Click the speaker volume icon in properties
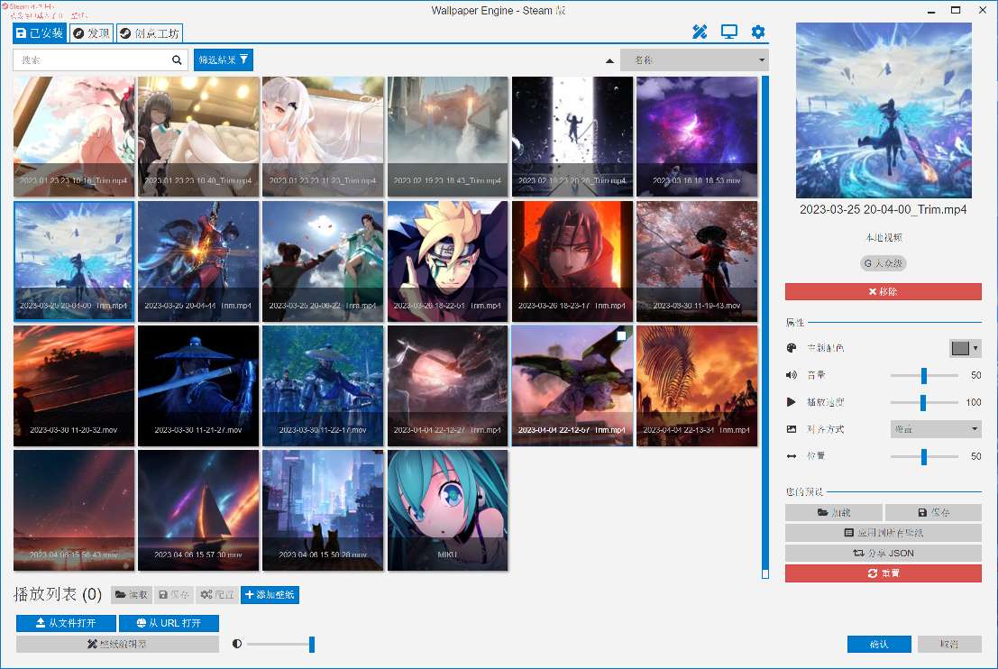Screen dimensions: 998x669 792,375
